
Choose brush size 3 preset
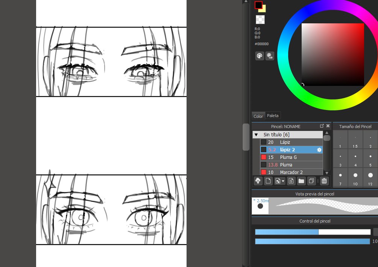[340, 159]
